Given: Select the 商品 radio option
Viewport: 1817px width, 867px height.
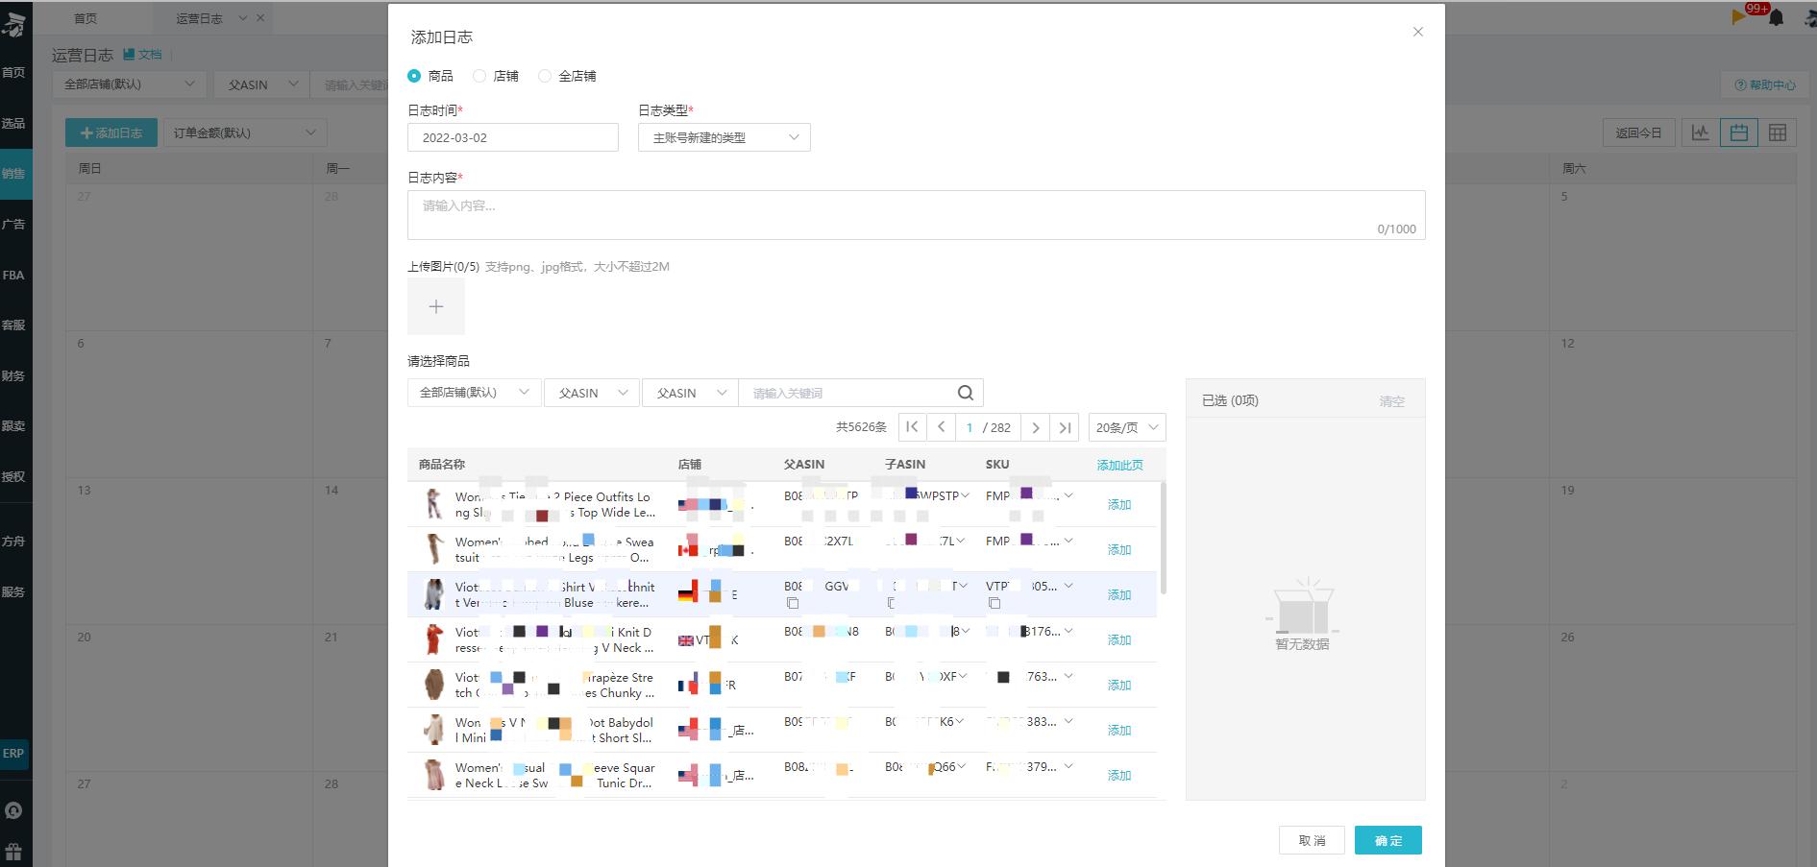Looking at the screenshot, I should [414, 76].
